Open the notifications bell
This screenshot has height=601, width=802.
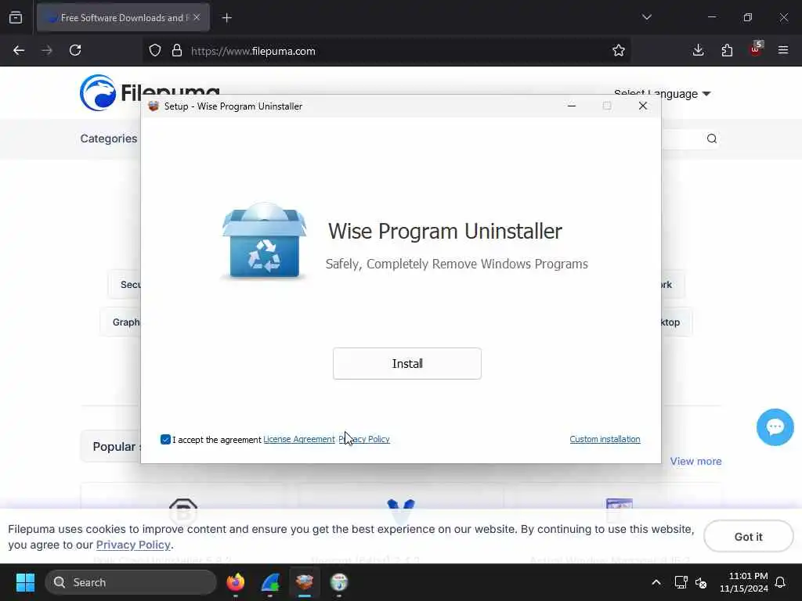tap(781, 582)
